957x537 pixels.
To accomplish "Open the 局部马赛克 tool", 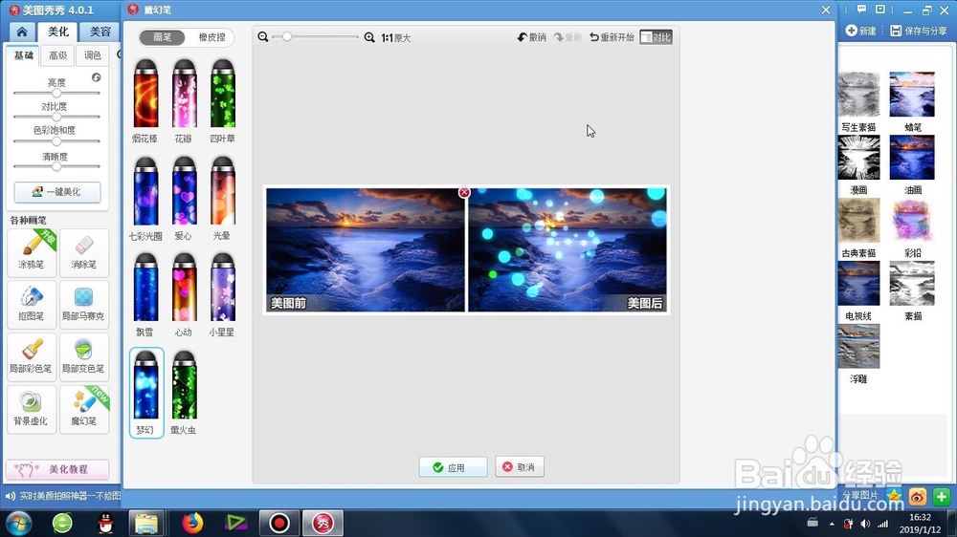I will point(84,304).
